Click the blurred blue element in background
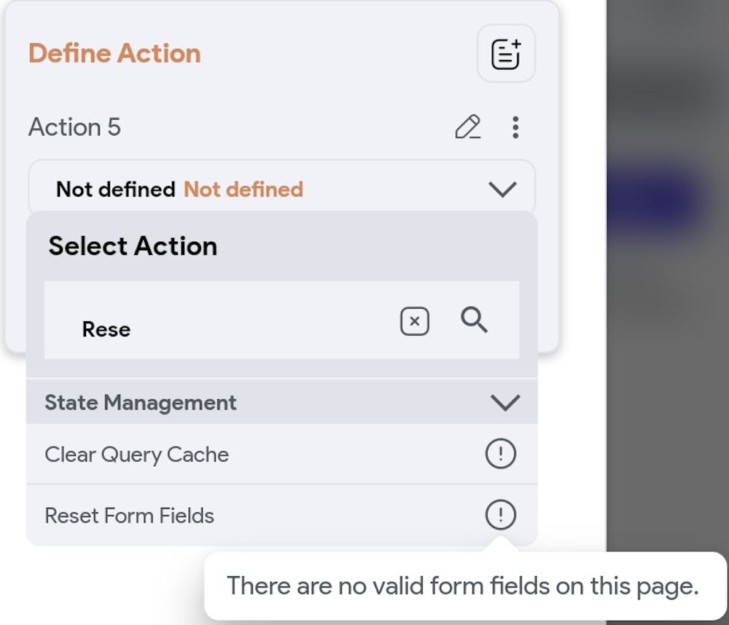729x625 pixels. point(656,198)
